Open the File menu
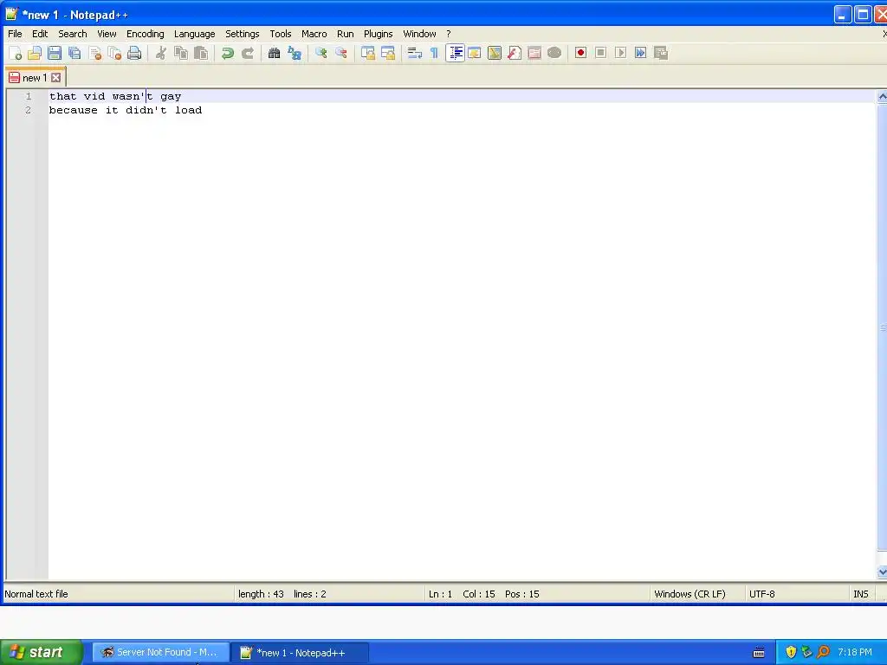This screenshot has width=887, height=665. [x=15, y=34]
